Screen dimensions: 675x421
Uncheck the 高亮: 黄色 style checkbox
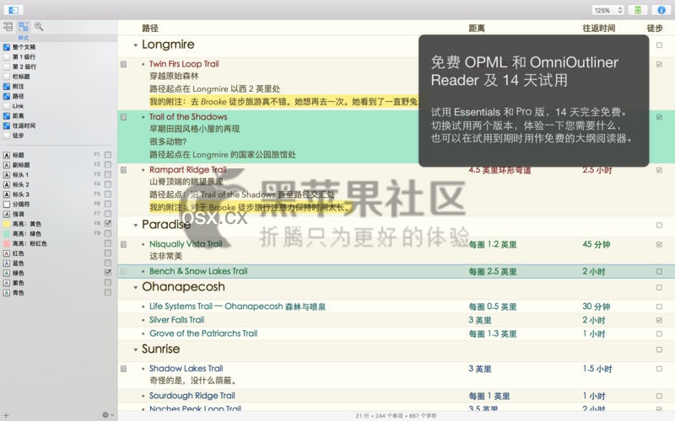point(108,223)
